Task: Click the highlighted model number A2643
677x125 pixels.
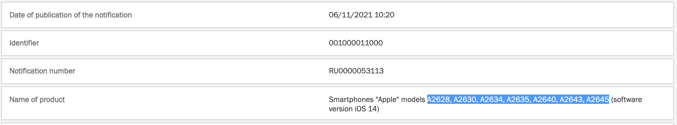Action: [x=571, y=100]
